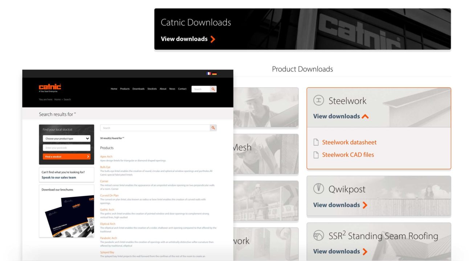Viewport: 472px width, 261px height.
Task: Open Steelwork datasheet link
Action: [349, 142]
